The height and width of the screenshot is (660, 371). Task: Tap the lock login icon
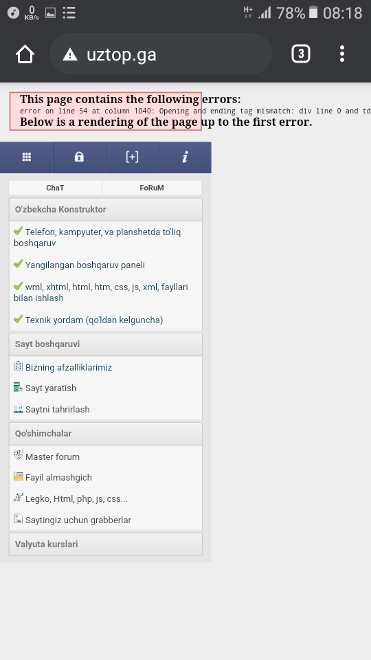(x=79, y=157)
